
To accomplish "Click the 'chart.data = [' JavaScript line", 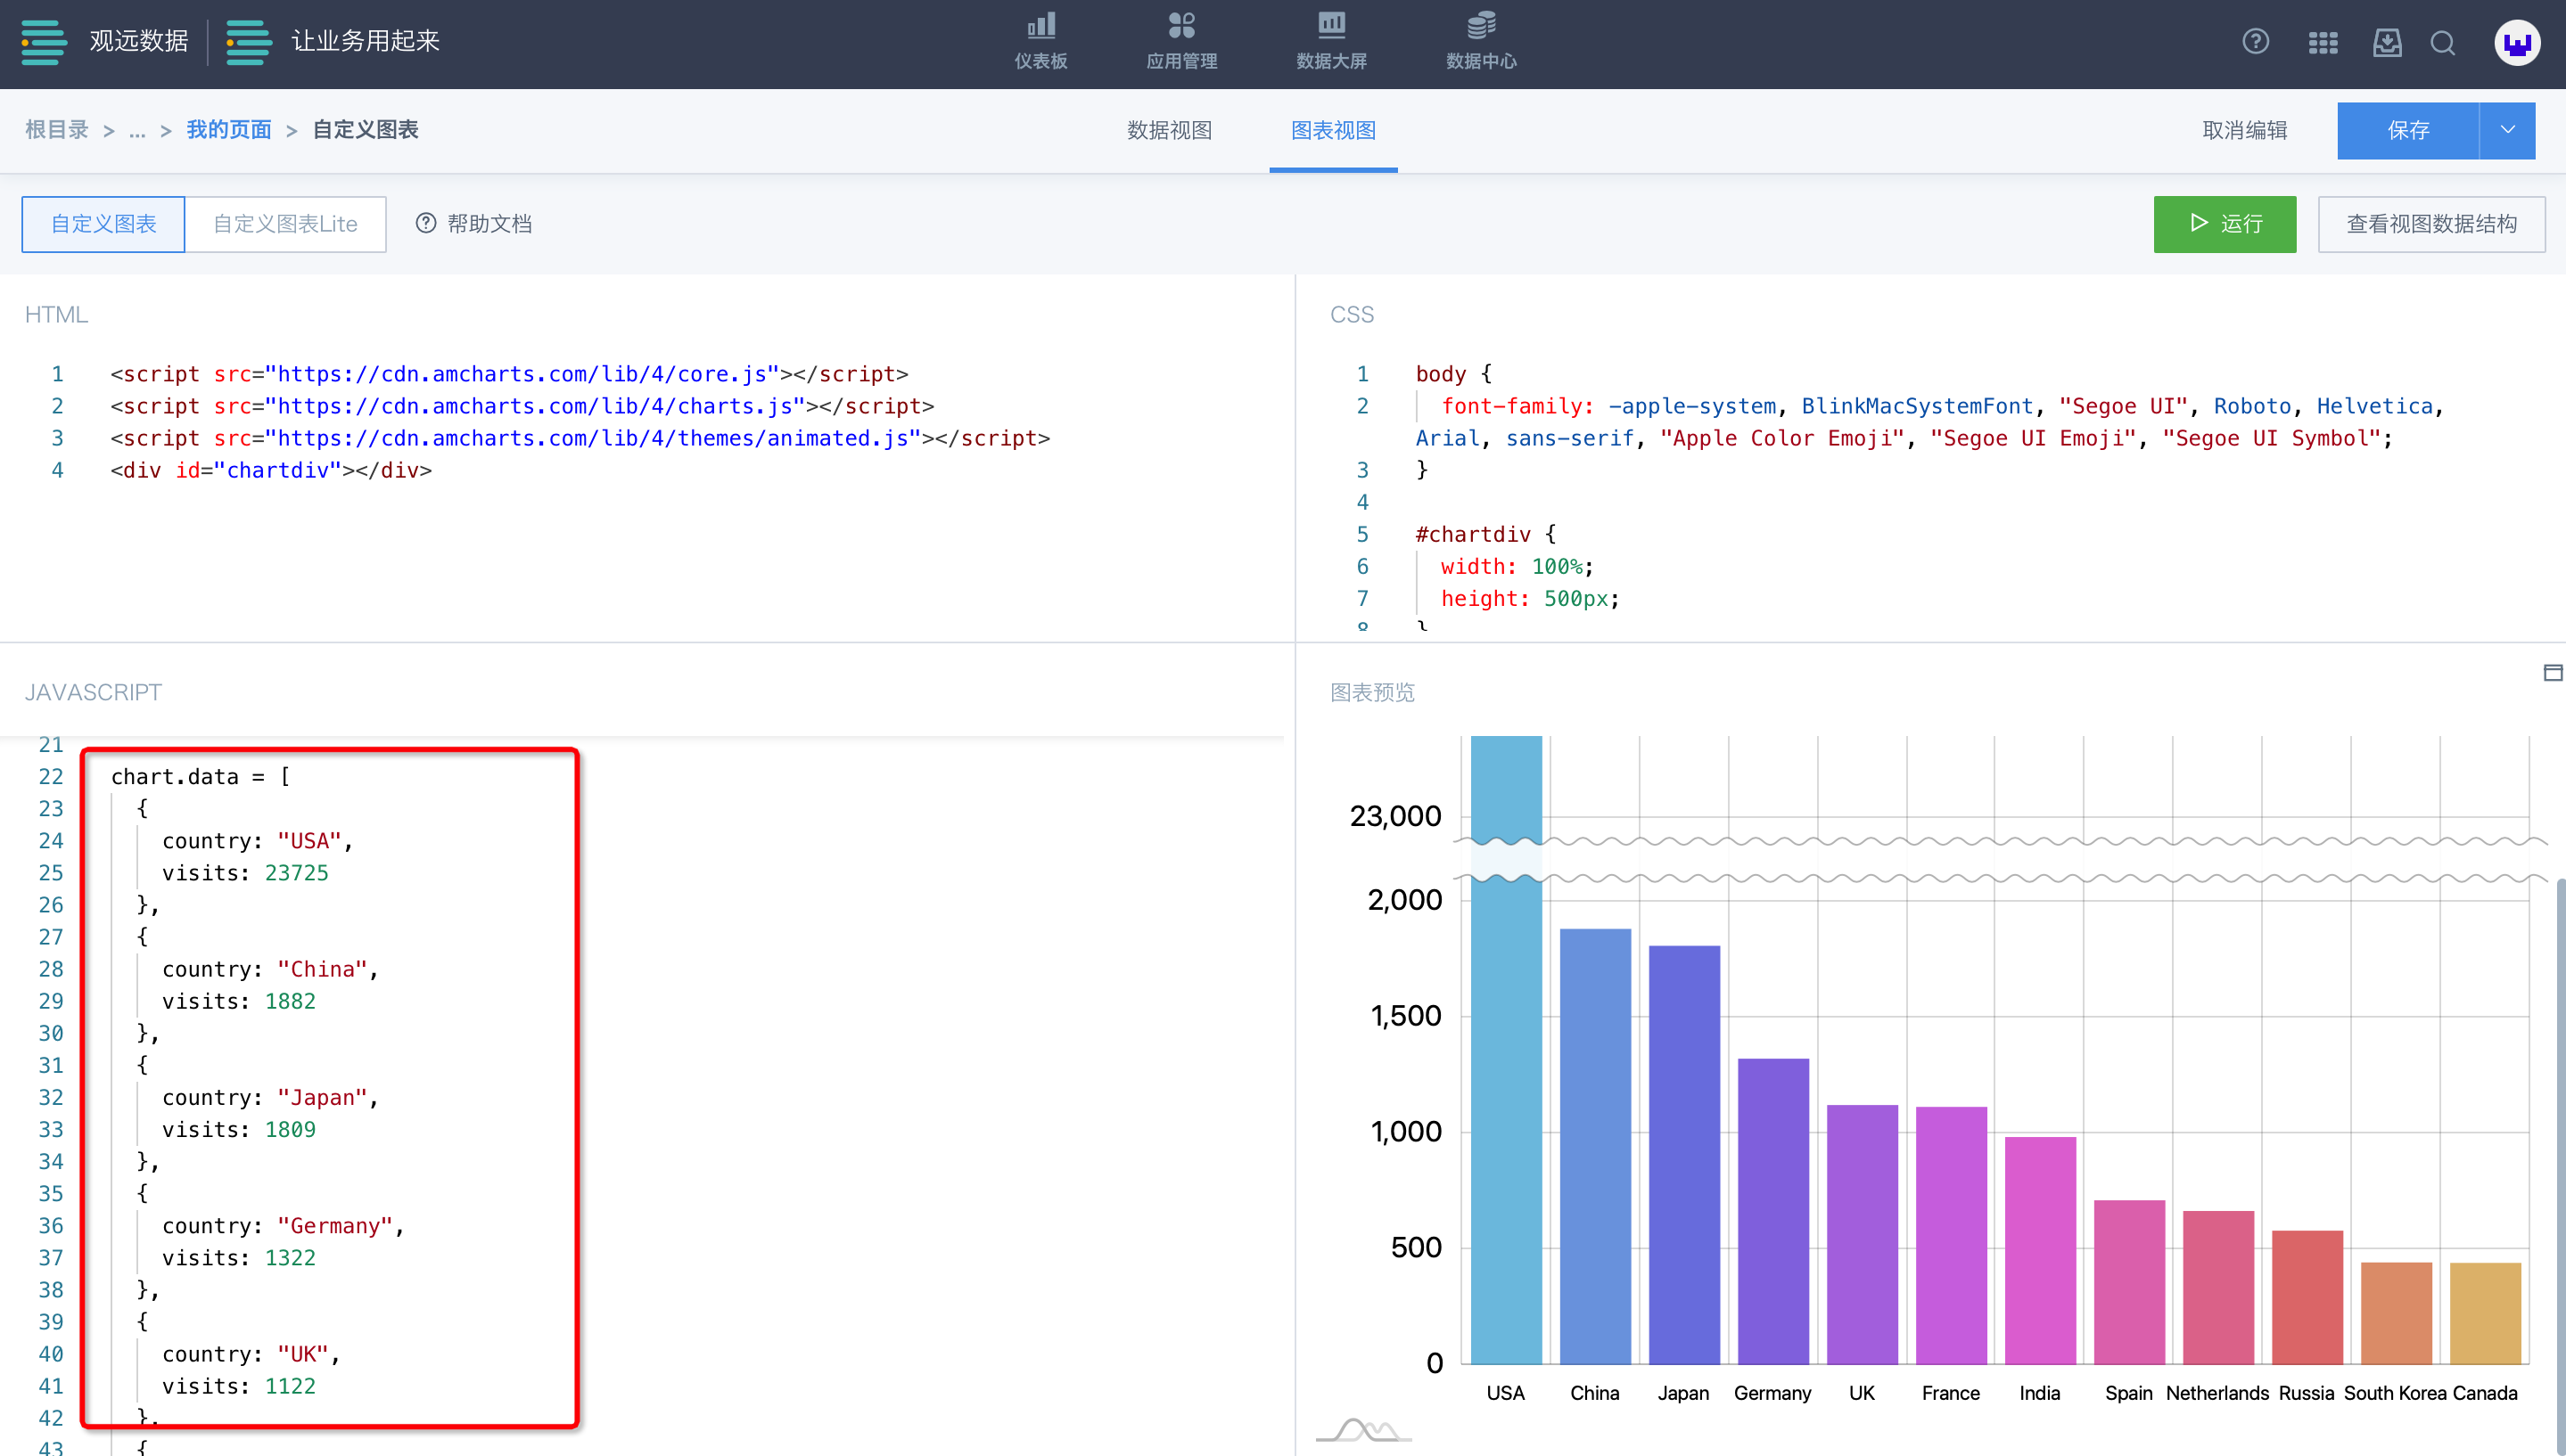I will click(x=200, y=777).
